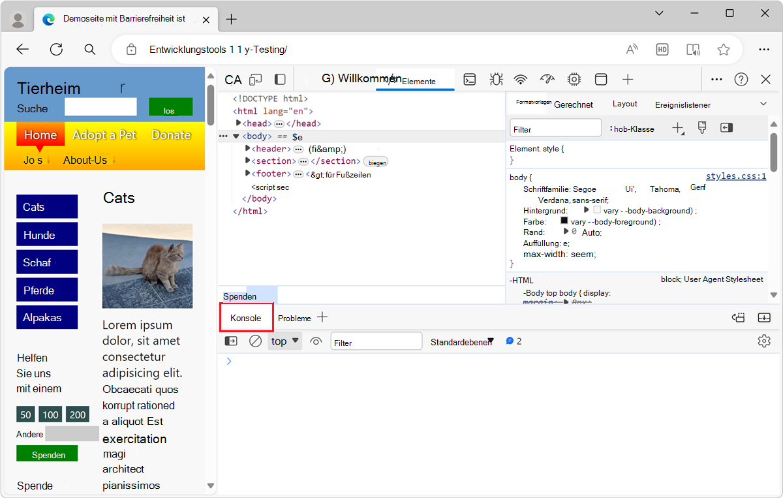Expand the head element node
Screen dimensions: 783x498
(239, 123)
